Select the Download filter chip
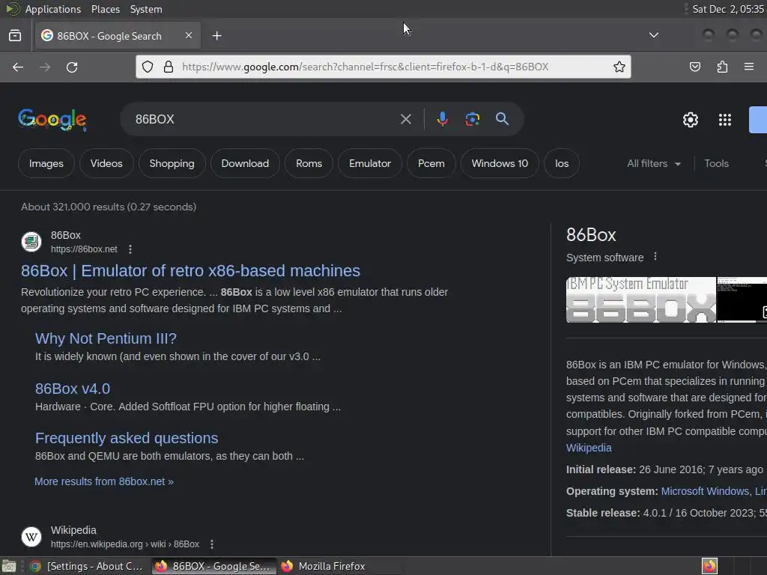 coord(245,163)
